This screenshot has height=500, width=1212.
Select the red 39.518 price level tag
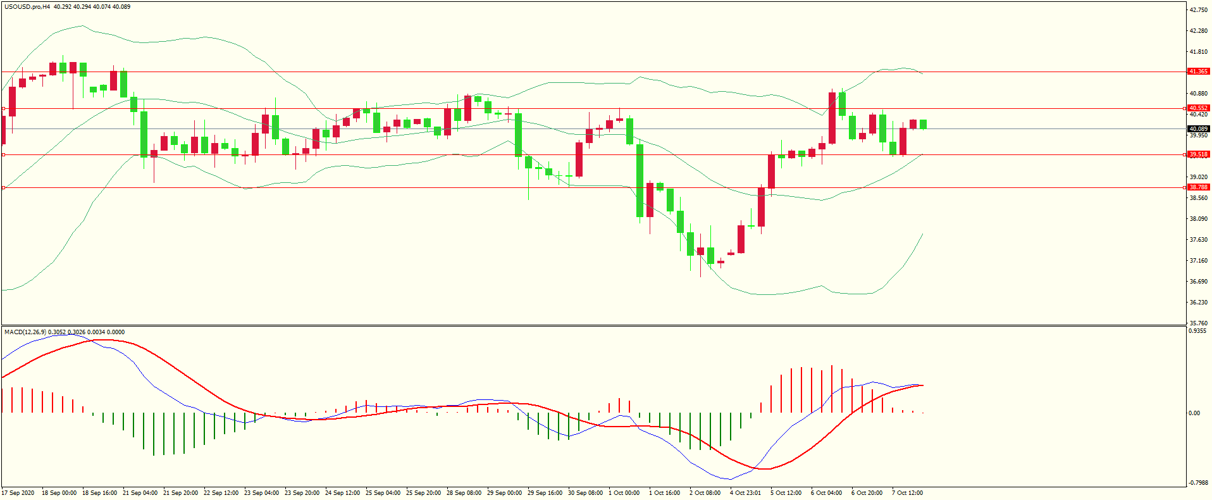pyautogui.click(x=1199, y=154)
